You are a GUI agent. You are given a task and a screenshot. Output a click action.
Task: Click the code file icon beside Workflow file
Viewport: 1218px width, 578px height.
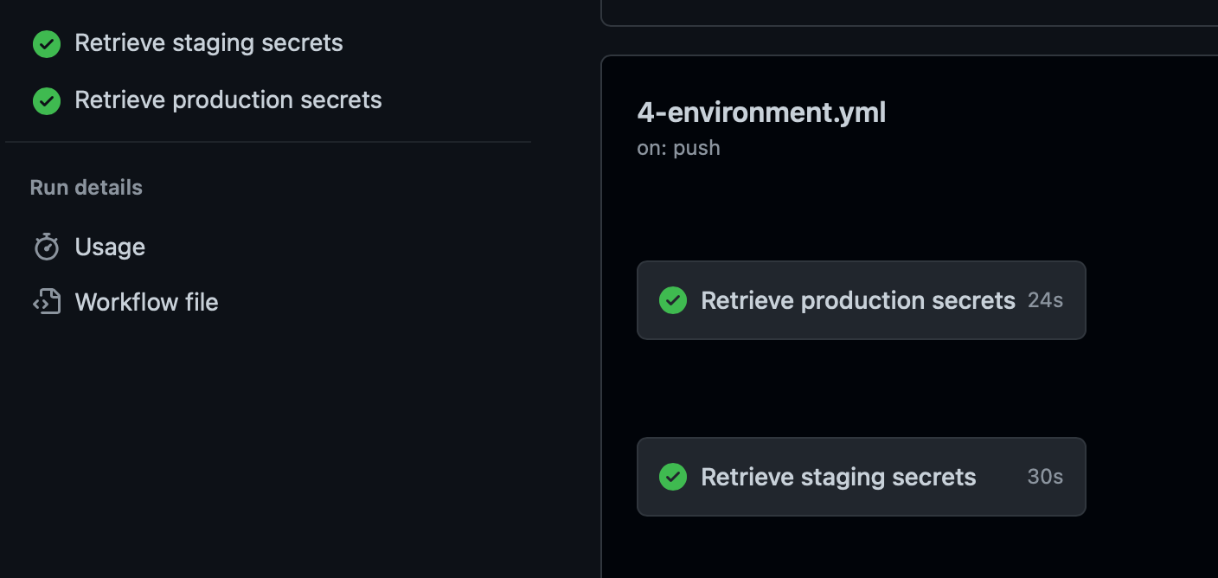[x=47, y=302]
